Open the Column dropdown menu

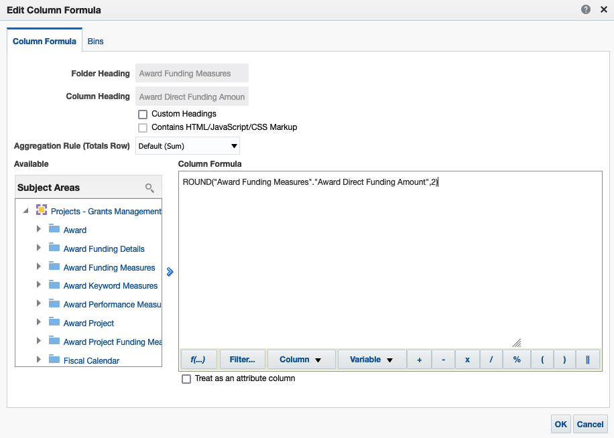[301, 360]
